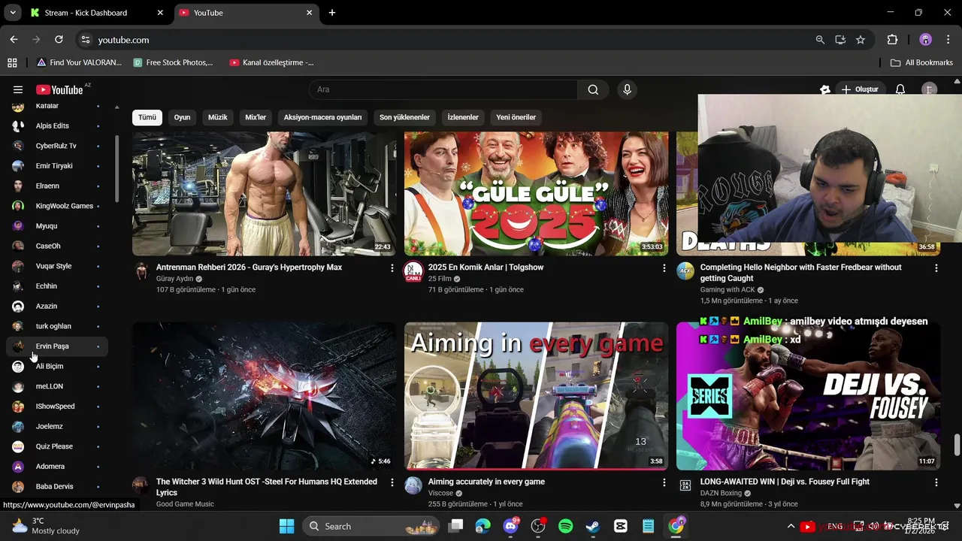View site information icon in address bar
This screenshot has height=541, width=962.
(85, 40)
